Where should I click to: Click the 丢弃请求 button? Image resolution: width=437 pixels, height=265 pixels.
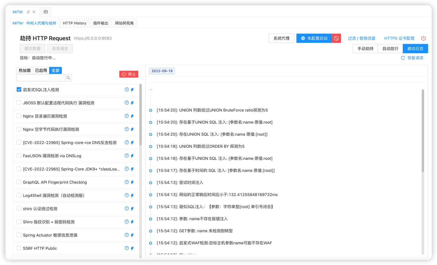[x=60, y=49]
